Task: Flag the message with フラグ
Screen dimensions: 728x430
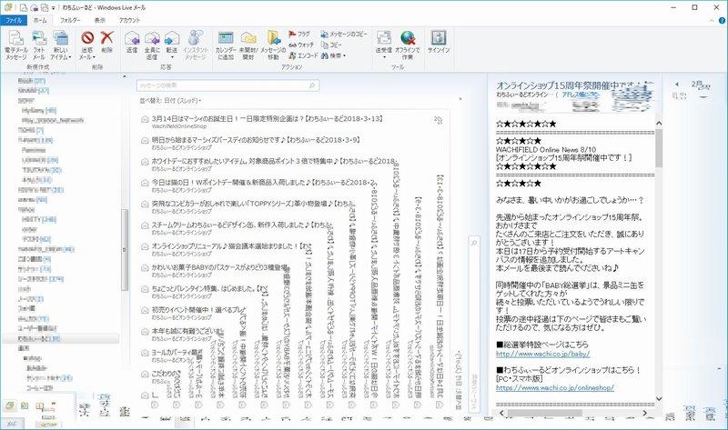Action: click(x=299, y=34)
